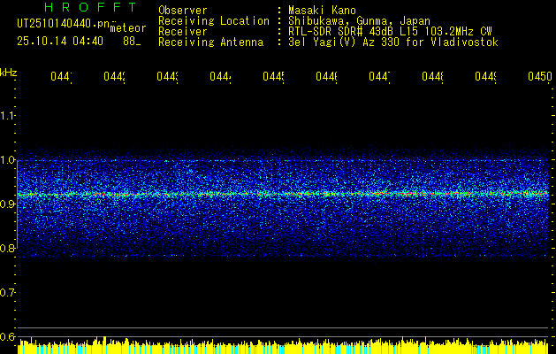The image size is (556, 354).
Task: Click the 0.8 frequency axis label
Action: point(8,248)
